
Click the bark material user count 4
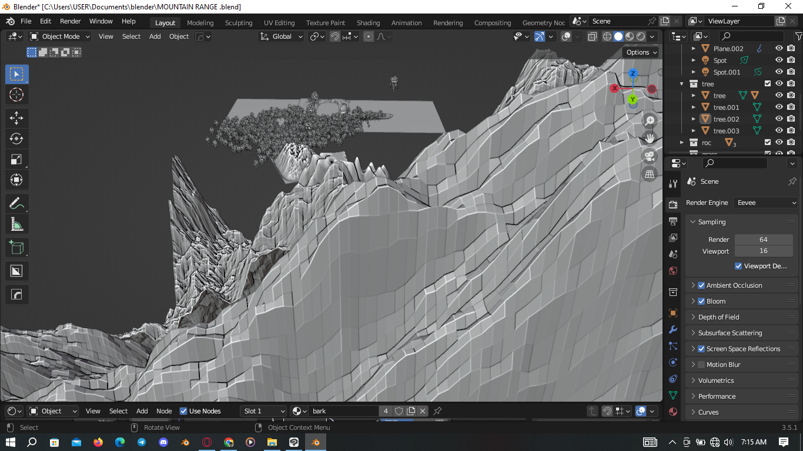(x=386, y=411)
